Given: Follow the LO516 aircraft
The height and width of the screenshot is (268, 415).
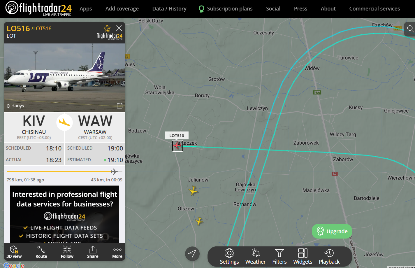Looking at the screenshot, I should (x=67, y=252).
